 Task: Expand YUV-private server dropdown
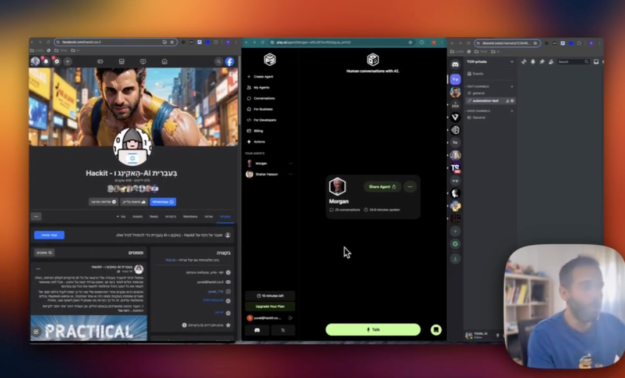coord(512,62)
